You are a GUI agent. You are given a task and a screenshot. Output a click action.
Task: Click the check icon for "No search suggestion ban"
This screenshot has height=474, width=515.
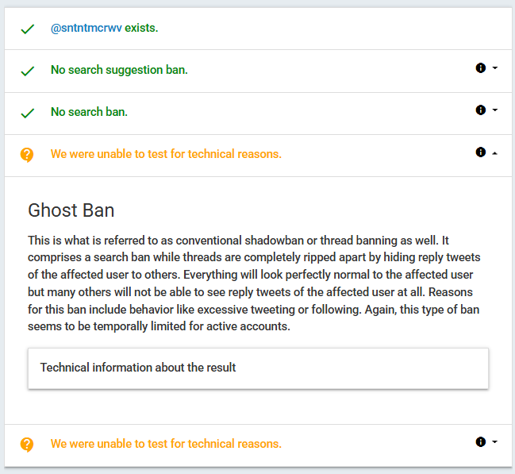pyautogui.click(x=28, y=71)
